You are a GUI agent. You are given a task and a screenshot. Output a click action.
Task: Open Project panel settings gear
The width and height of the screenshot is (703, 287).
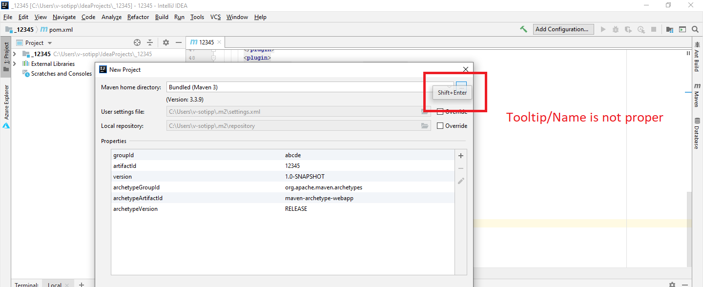pos(165,42)
